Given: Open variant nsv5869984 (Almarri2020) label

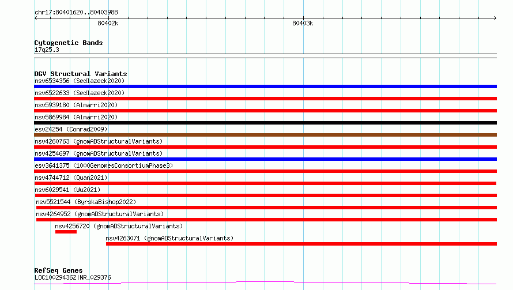Looking at the screenshot, I should point(76,117).
